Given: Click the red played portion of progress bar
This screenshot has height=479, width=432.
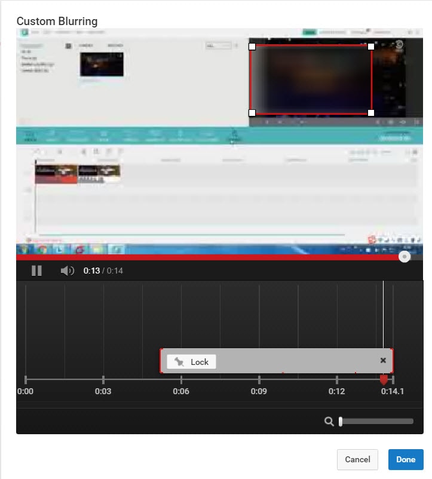Looking at the screenshot, I should (x=208, y=257).
